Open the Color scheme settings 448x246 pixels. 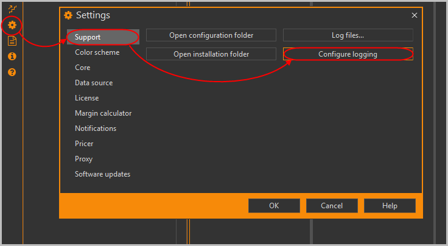point(97,52)
